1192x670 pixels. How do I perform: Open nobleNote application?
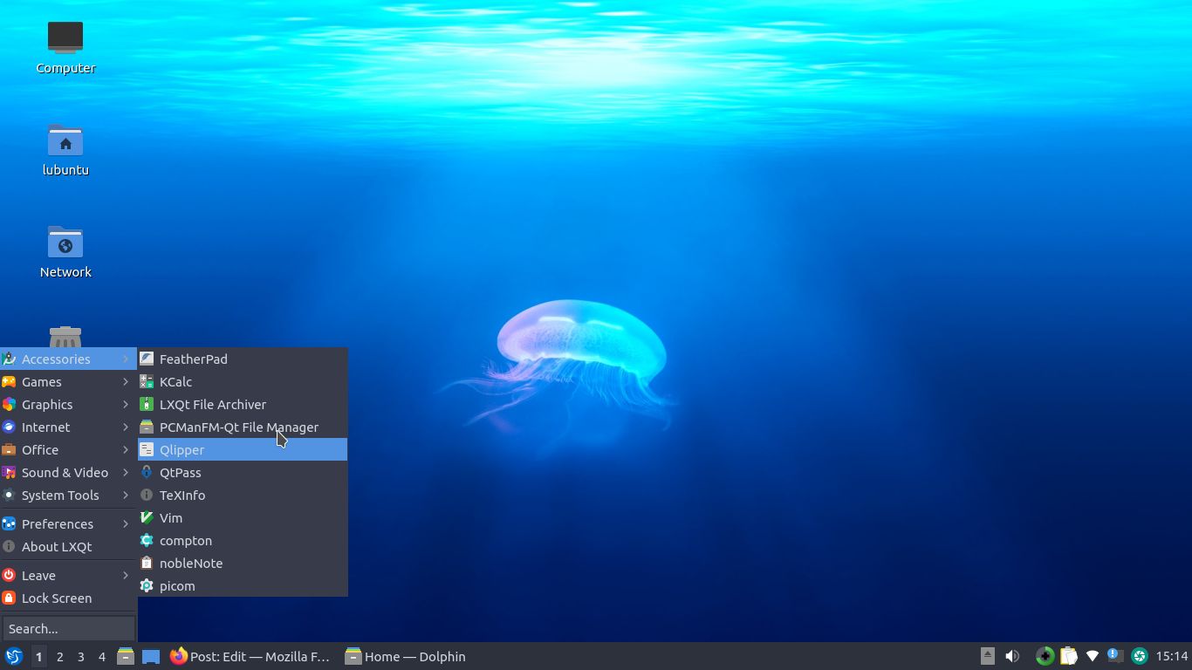[243, 563]
